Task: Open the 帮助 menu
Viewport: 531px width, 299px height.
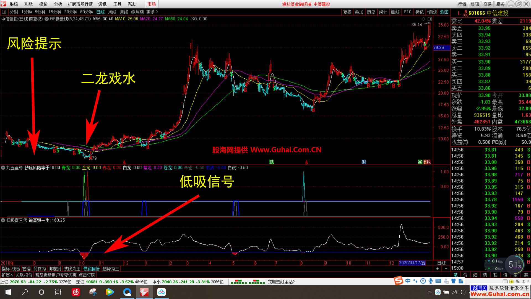Action: point(132,4)
